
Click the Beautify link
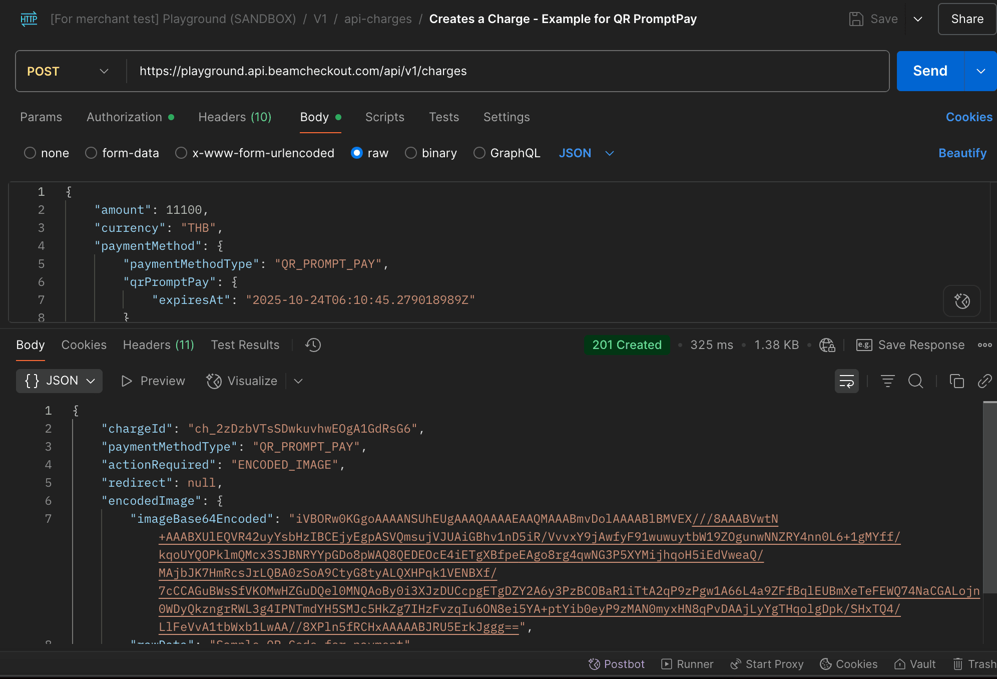click(x=962, y=153)
